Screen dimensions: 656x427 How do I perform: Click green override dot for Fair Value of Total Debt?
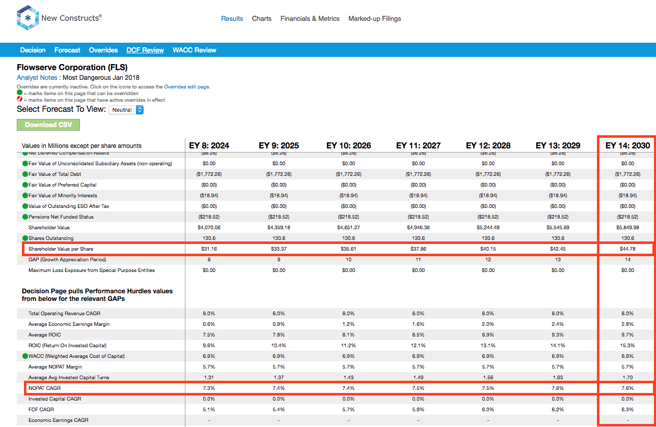pyautogui.click(x=25, y=174)
